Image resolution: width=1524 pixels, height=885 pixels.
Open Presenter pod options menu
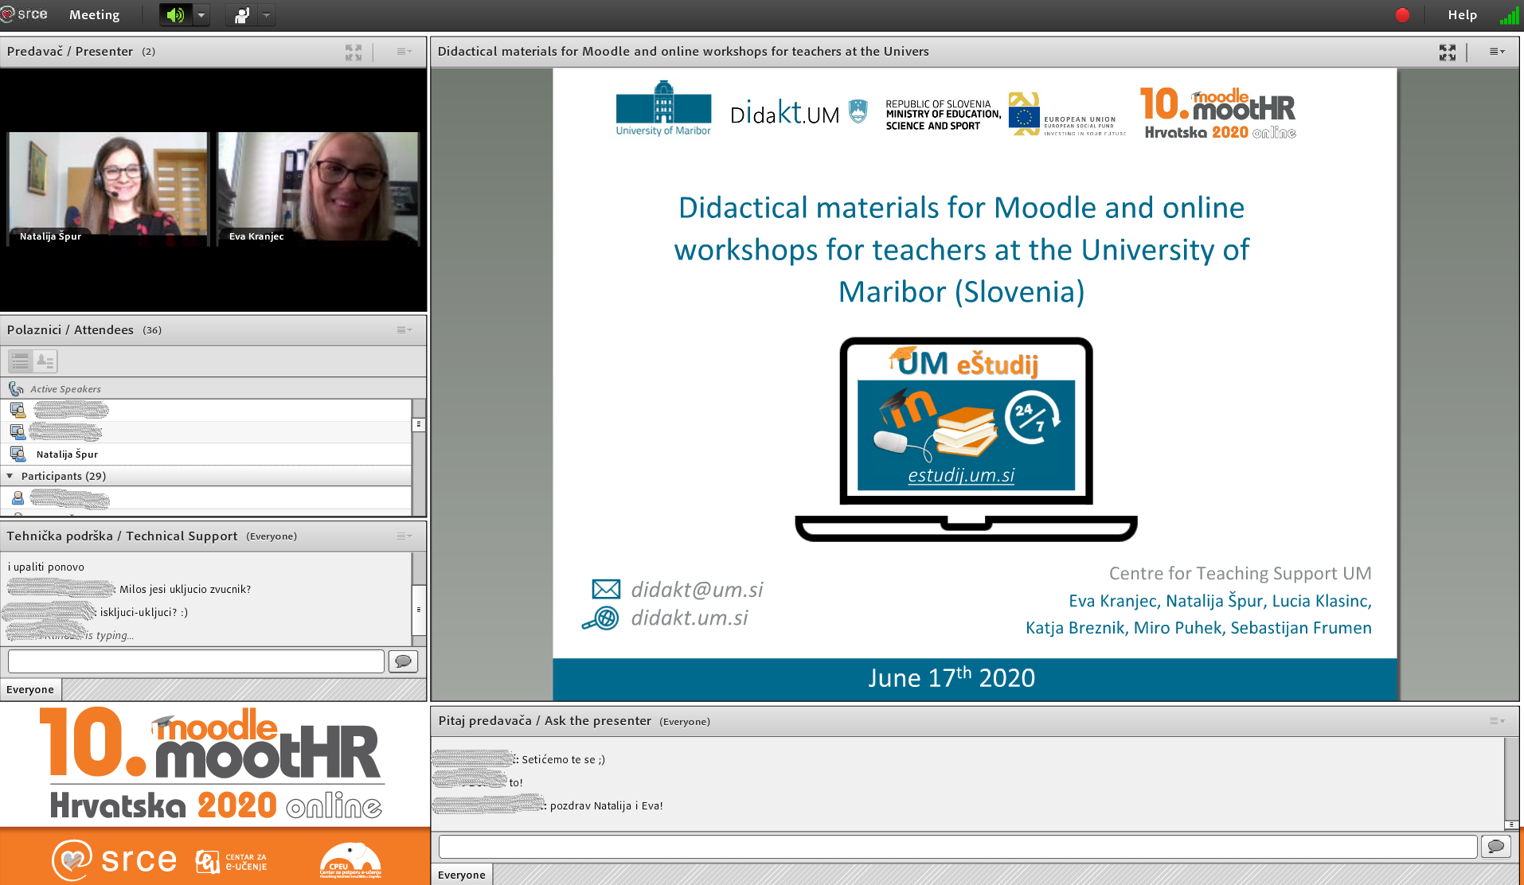404,52
